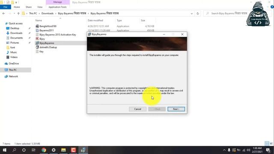Open the taskbar clock and date
The width and height of the screenshot is (274, 154).
257,150
